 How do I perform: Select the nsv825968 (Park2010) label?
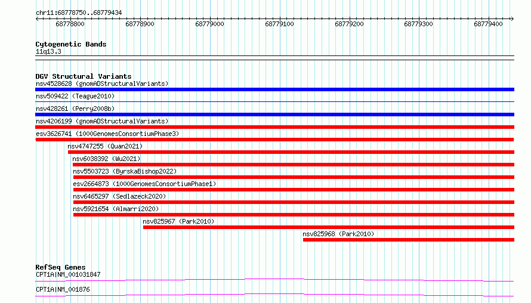pyautogui.click(x=338, y=234)
